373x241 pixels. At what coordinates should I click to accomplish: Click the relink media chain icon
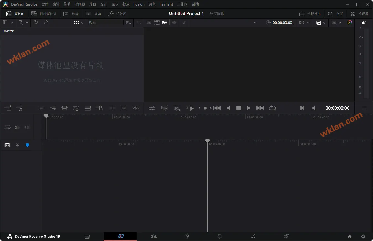(x=46, y=22)
